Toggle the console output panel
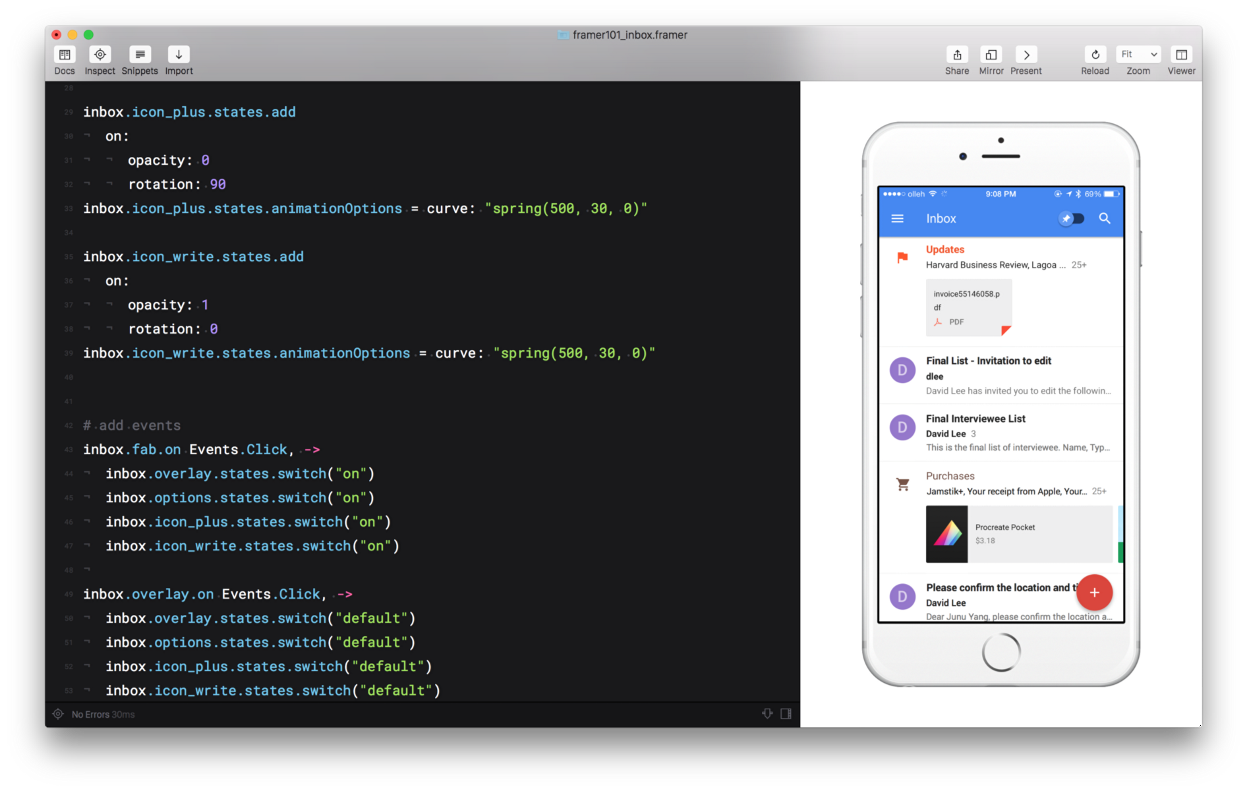Image resolution: width=1247 pixels, height=791 pixels. pyautogui.click(x=767, y=713)
